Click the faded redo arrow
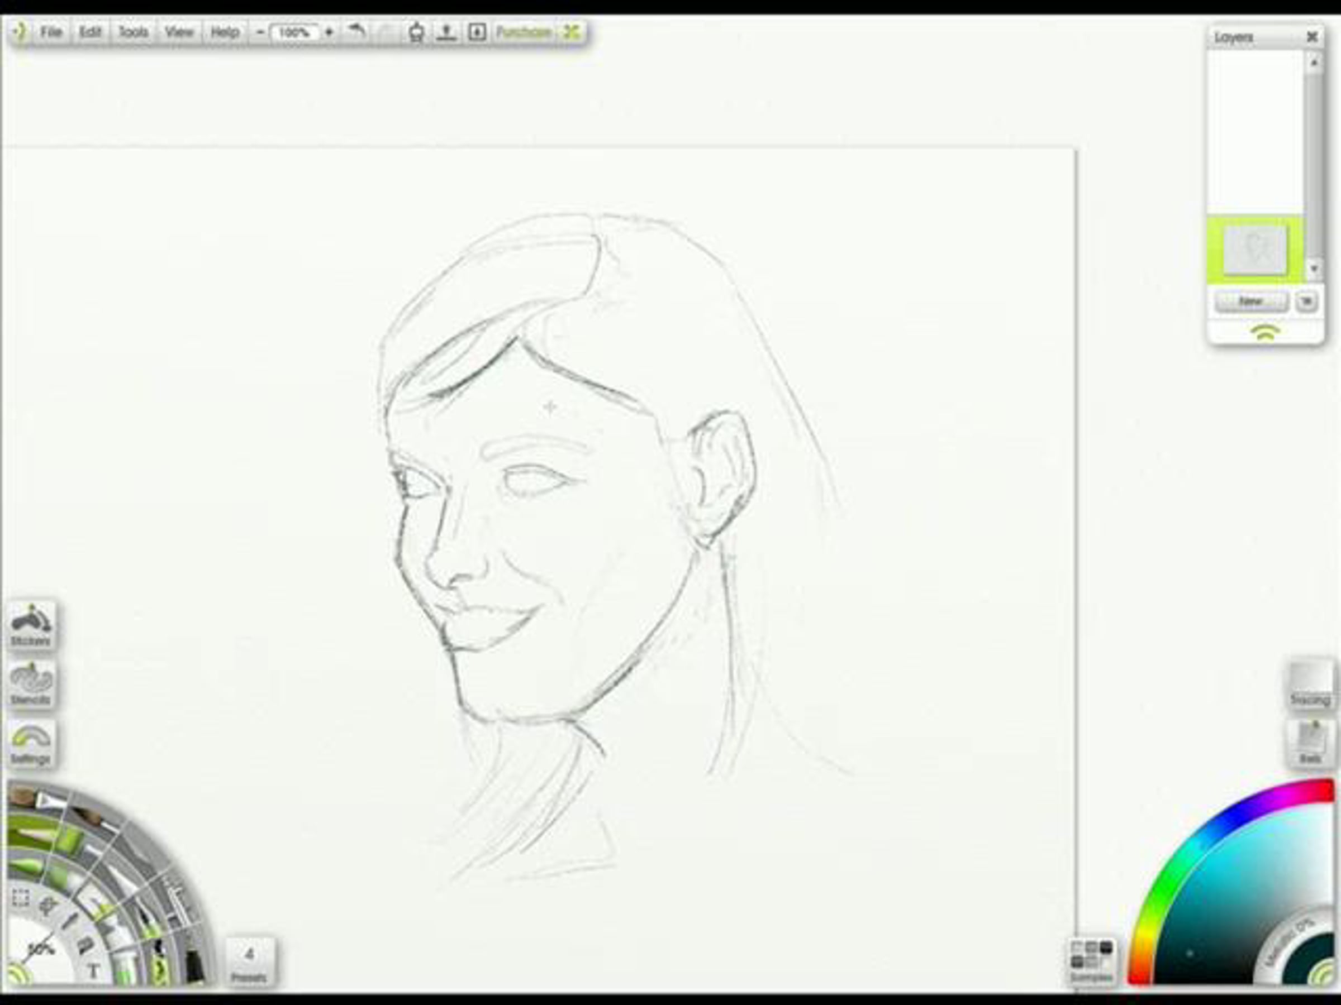 (386, 31)
